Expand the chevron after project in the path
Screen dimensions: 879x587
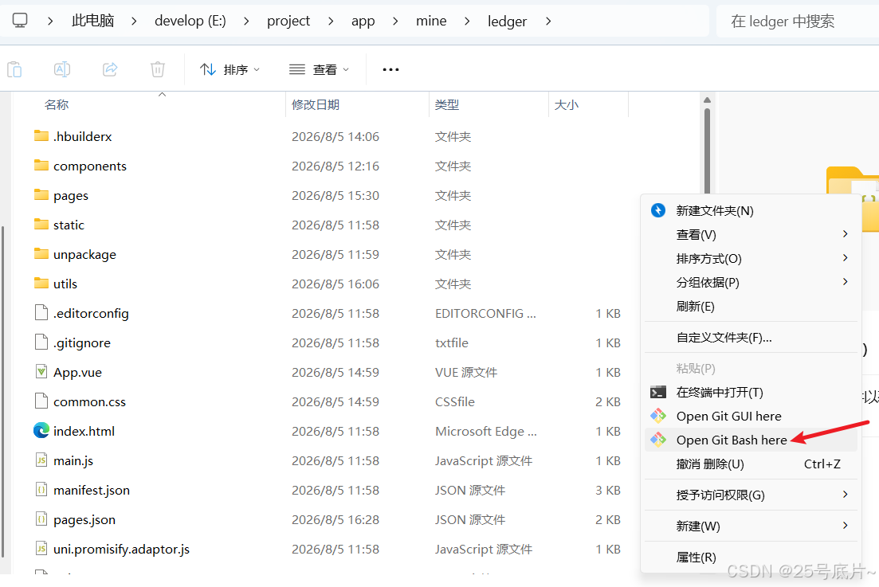(331, 22)
